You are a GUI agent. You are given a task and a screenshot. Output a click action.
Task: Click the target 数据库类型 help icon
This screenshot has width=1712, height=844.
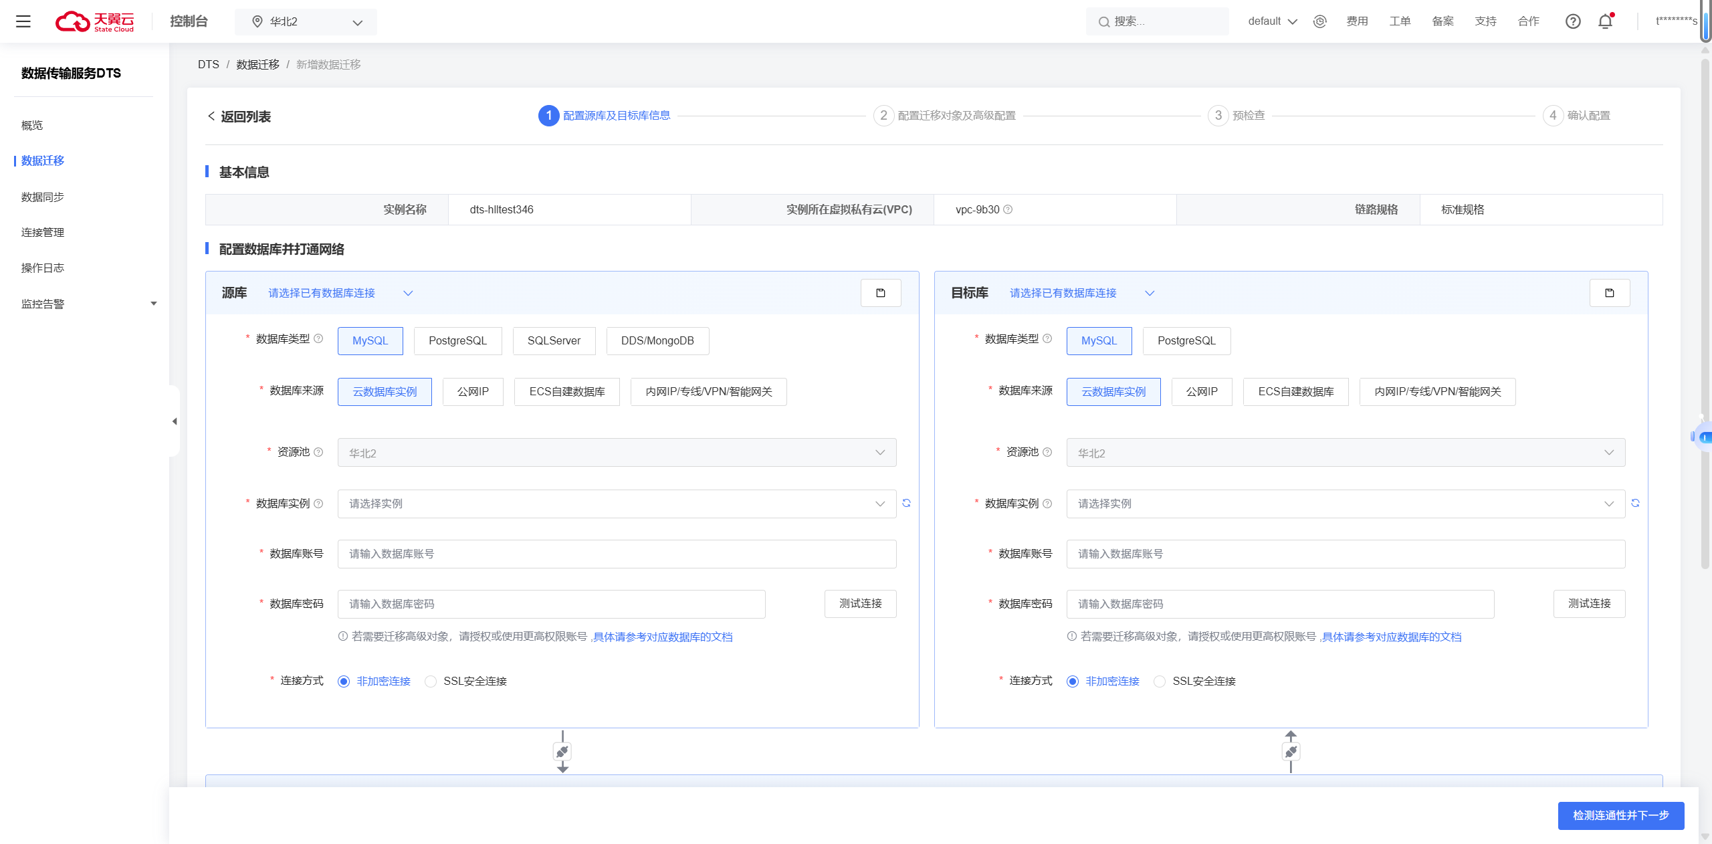point(1047,338)
